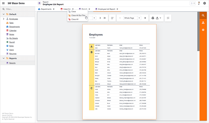
Task: Toggle multipage mode in the toolbar
Action: [x=168, y=18]
